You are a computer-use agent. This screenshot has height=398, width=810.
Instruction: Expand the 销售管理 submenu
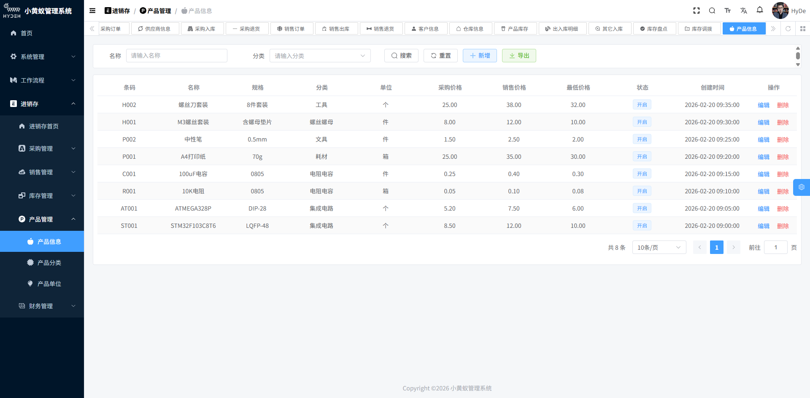click(42, 172)
